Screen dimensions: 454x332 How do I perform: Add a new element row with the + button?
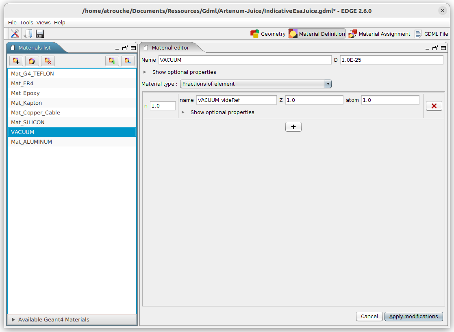click(293, 126)
